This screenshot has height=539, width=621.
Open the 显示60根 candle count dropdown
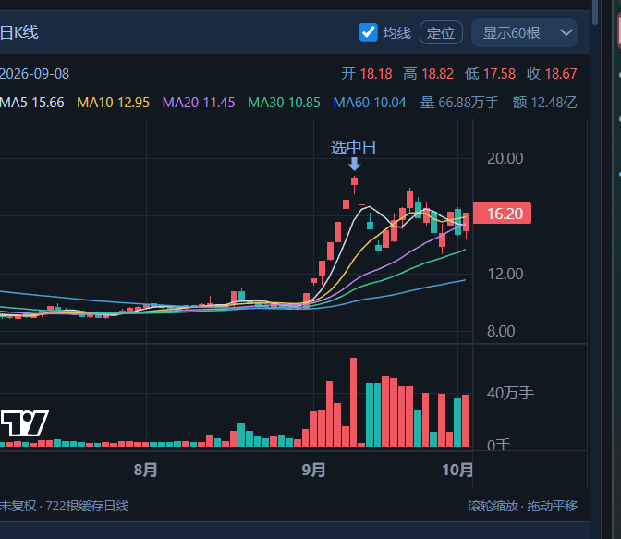[x=524, y=33]
